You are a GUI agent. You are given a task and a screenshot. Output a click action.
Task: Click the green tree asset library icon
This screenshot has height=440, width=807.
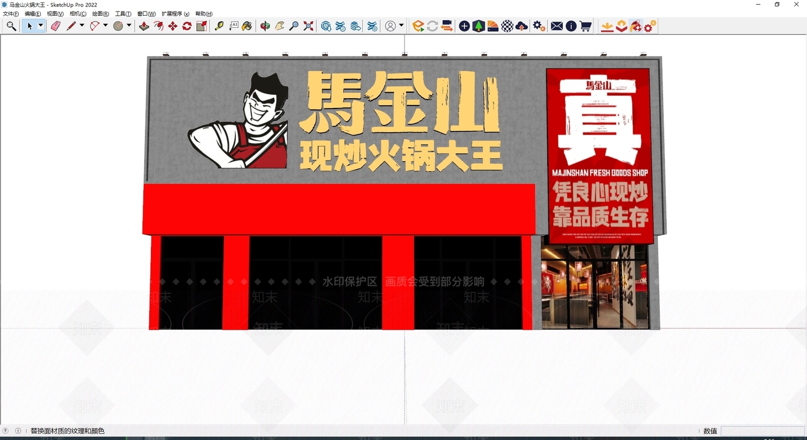click(479, 26)
